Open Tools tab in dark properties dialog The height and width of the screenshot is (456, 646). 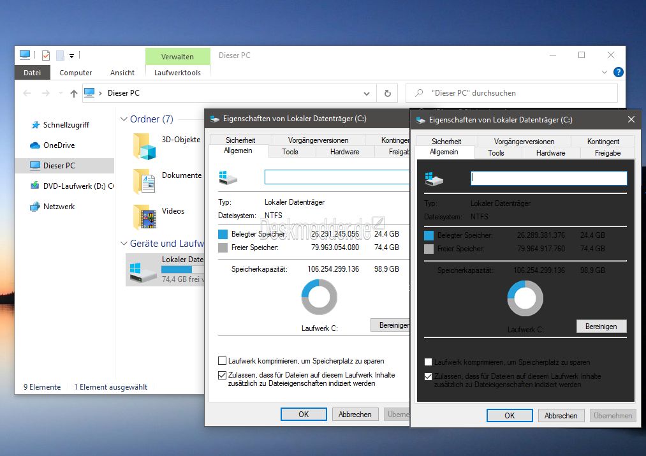coord(496,153)
